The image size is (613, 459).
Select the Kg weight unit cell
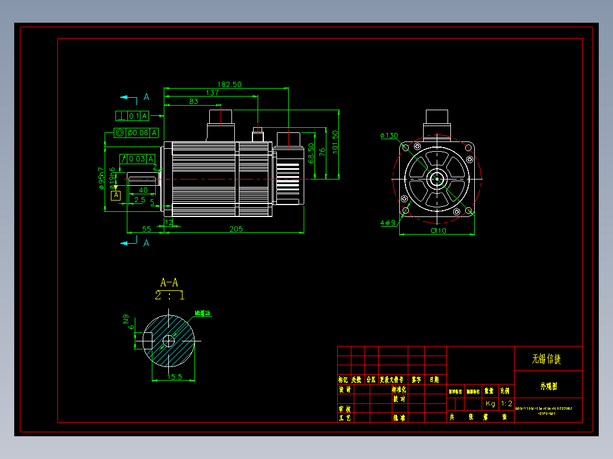click(490, 404)
